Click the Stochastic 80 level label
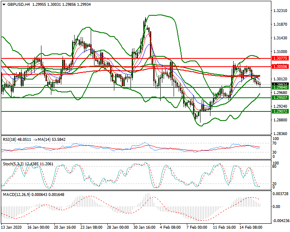290x232 pixels. 274,167
